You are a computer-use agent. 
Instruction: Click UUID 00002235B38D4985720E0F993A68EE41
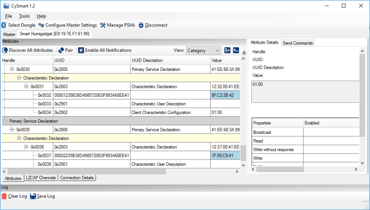92,156
